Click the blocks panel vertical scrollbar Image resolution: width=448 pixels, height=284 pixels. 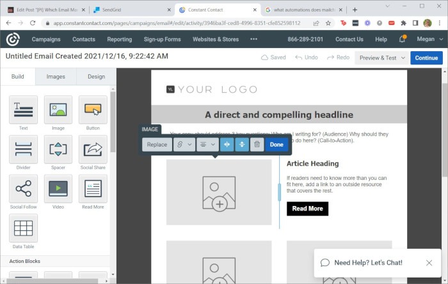point(113,122)
